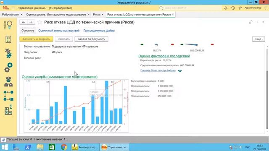
Task: Click Количество сценариев value 1 000
Action: coord(161,81)
